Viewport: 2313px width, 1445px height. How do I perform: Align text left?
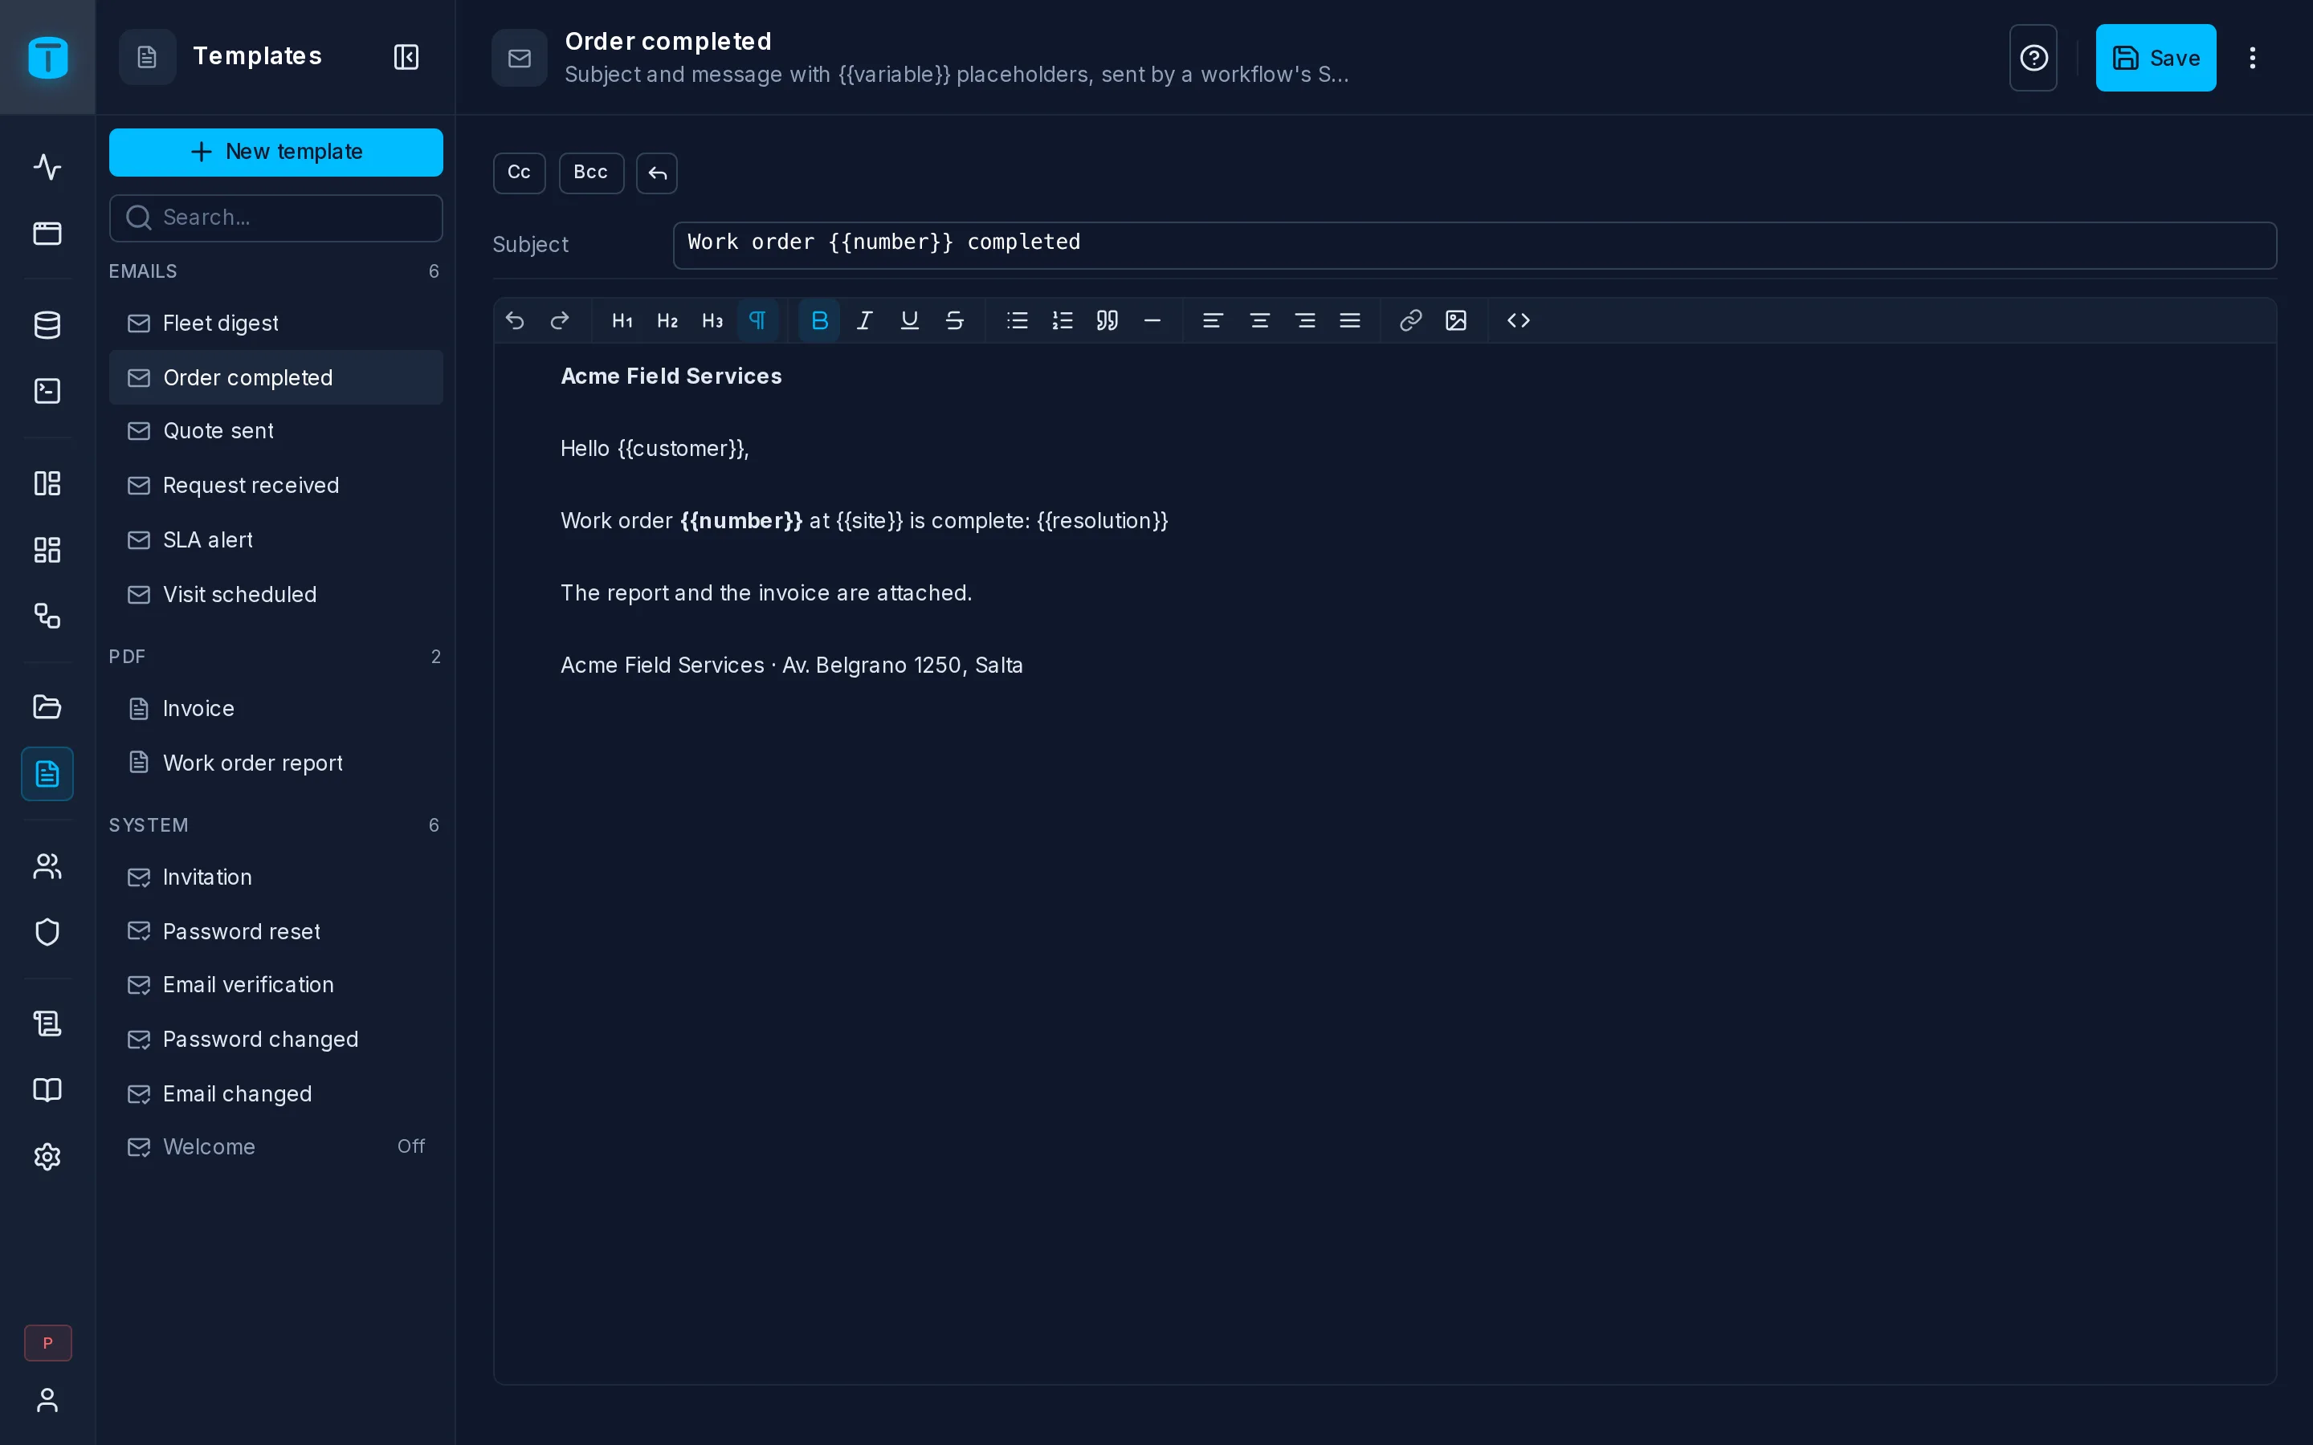tap(1213, 320)
